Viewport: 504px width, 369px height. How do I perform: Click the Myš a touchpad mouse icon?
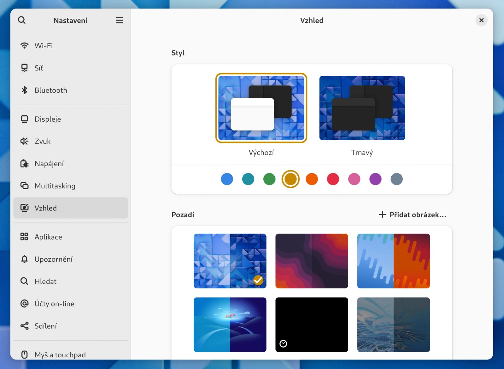(24, 354)
